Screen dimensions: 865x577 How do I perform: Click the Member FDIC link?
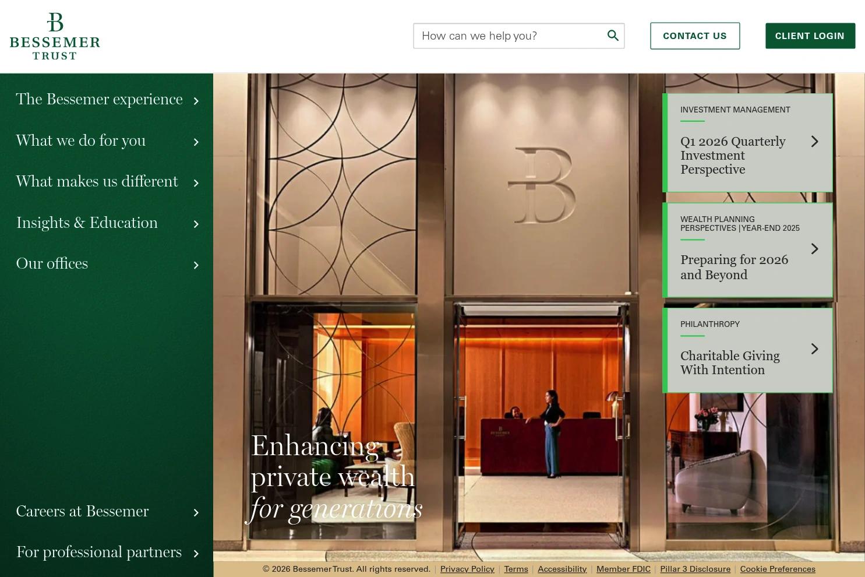623,569
